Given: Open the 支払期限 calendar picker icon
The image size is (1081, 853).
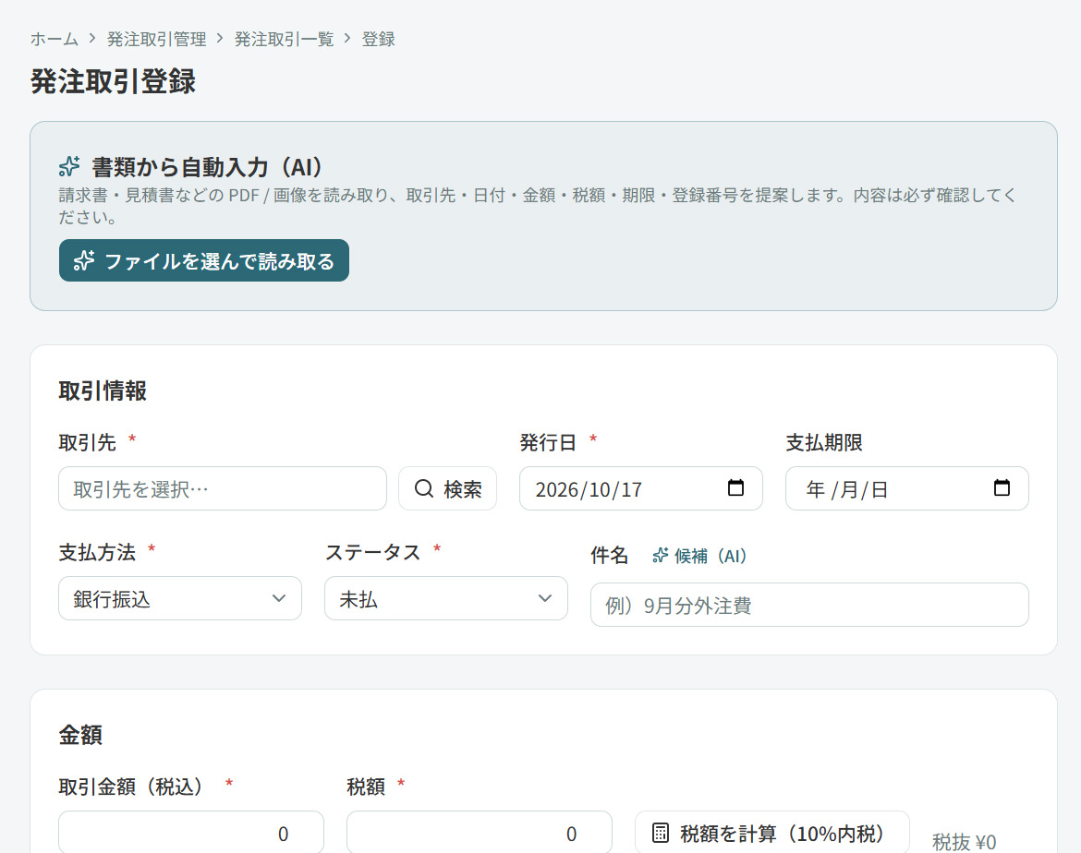Looking at the screenshot, I should (x=1002, y=487).
